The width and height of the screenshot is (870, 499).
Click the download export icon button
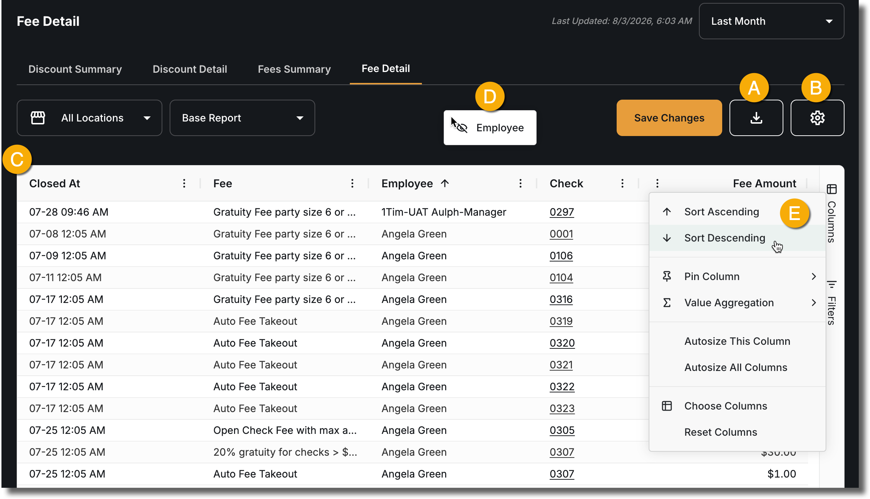point(756,118)
